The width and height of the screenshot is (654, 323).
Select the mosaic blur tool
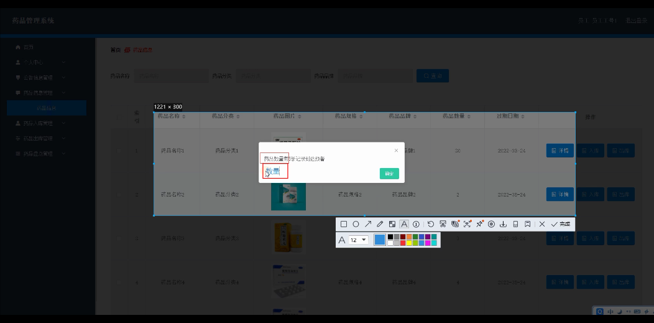pyautogui.click(x=392, y=224)
